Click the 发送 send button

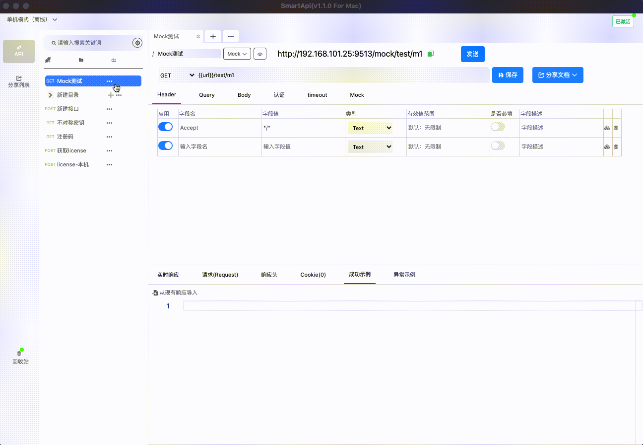tap(472, 54)
